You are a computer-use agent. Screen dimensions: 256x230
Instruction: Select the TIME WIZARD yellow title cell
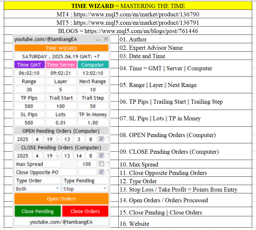tap(128, 6)
